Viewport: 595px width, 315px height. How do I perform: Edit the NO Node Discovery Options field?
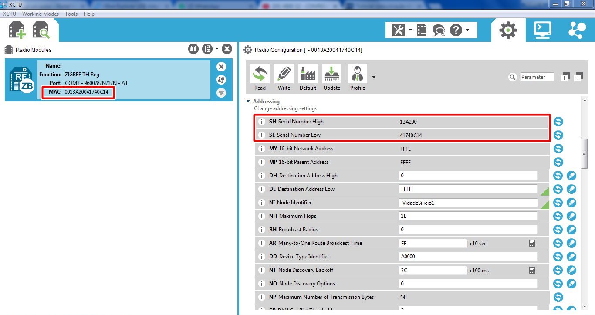(x=468, y=284)
